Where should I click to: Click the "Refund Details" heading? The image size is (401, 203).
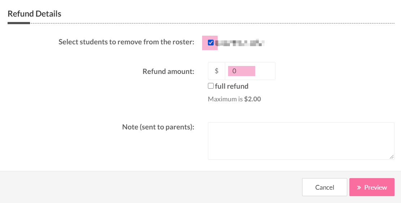34,14
